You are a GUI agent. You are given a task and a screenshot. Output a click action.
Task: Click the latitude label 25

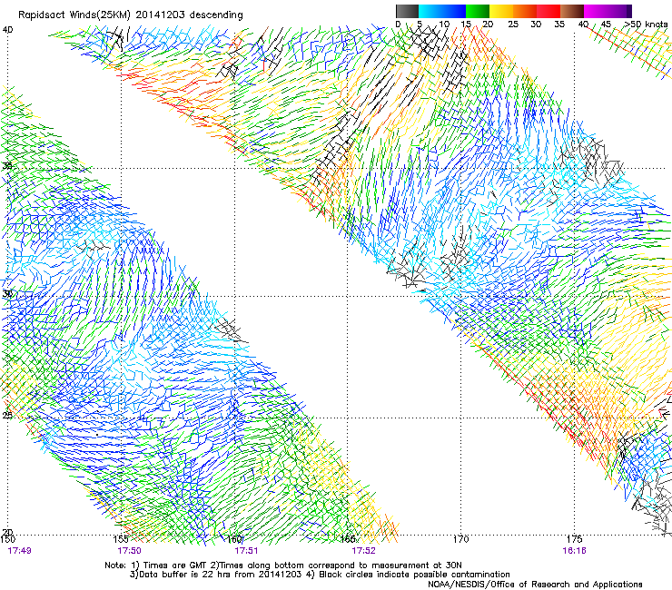pyautogui.click(x=7, y=415)
